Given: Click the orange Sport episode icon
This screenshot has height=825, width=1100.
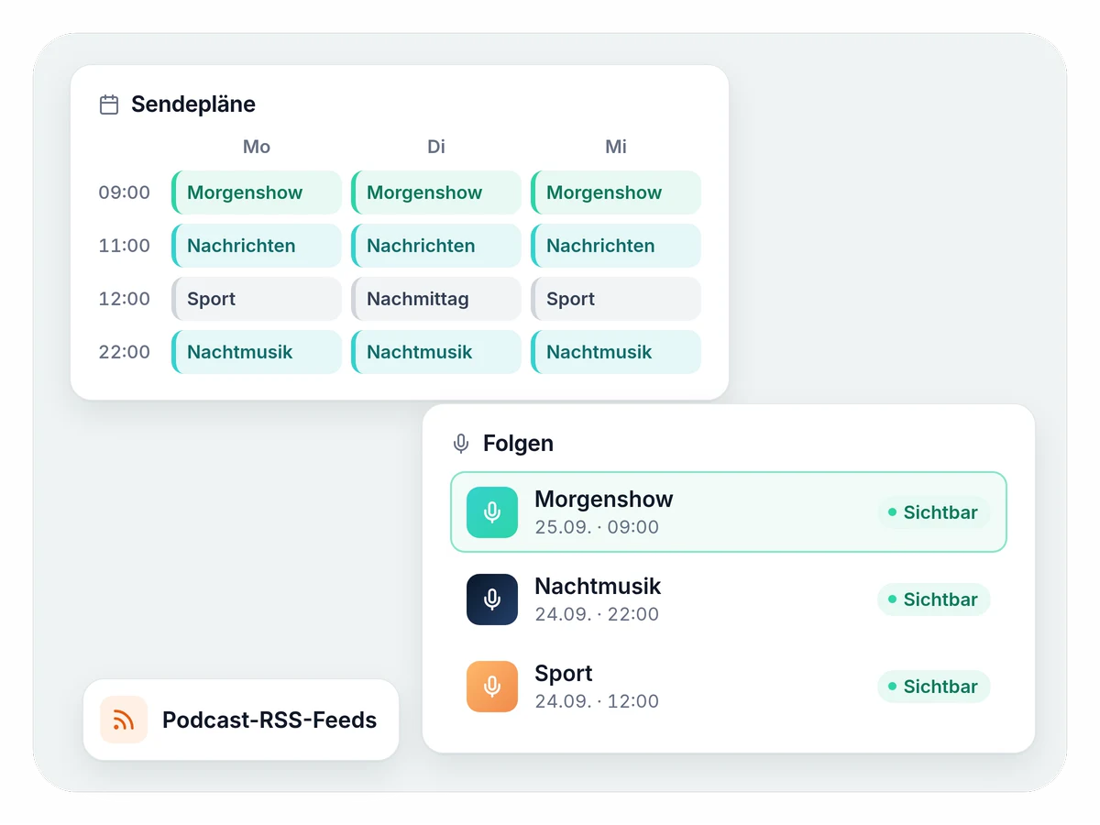Looking at the screenshot, I should pos(492,687).
